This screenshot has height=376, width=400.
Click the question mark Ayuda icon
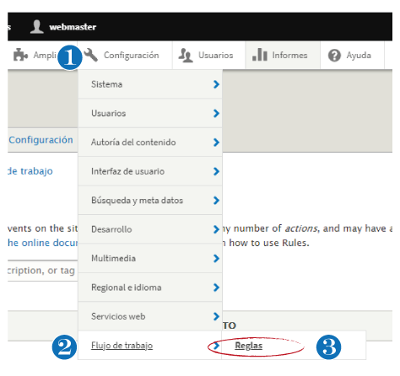click(334, 56)
